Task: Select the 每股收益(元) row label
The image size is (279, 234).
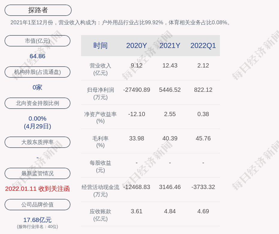Action: point(100,166)
